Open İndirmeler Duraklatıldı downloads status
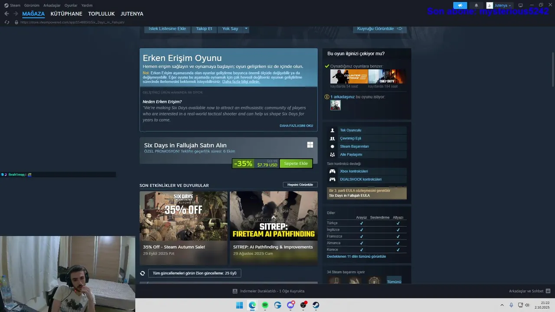Screen dimensions: 555x312 [272, 291]
